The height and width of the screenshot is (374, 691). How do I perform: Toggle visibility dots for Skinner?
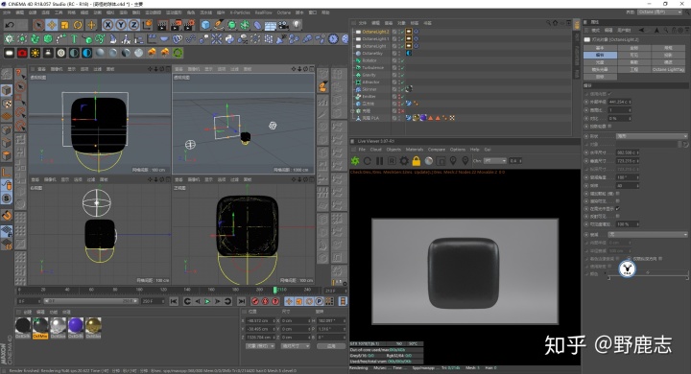point(399,89)
